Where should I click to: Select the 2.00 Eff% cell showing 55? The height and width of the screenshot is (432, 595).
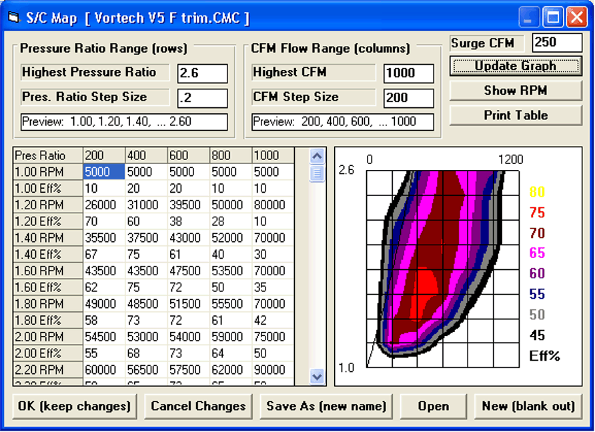point(104,353)
